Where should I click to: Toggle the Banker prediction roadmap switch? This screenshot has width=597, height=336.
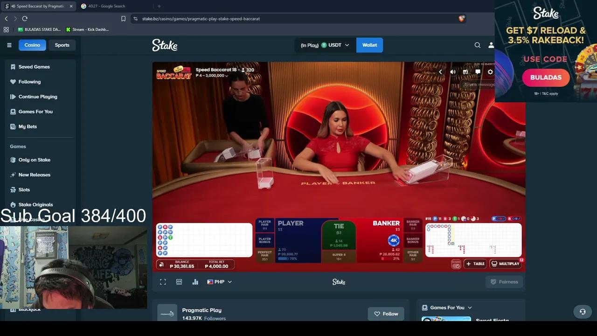[x=514, y=218]
